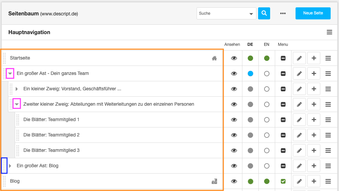Open the Hauptnavigation hamburger menu

[x=329, y=32]
